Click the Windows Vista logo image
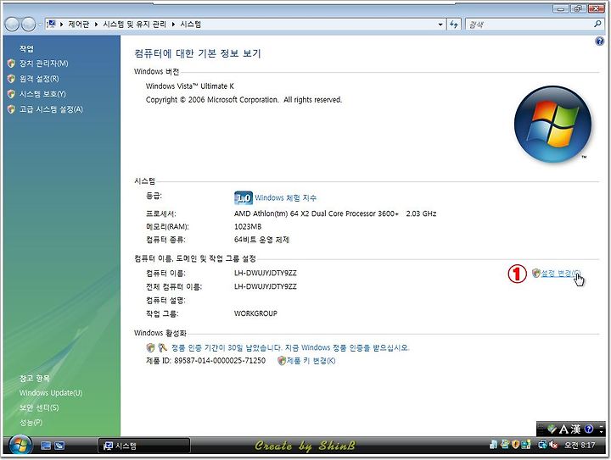 click(x=552, y=124)
